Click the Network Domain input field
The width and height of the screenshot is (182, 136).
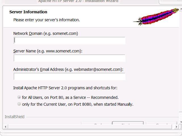point(69,40)
